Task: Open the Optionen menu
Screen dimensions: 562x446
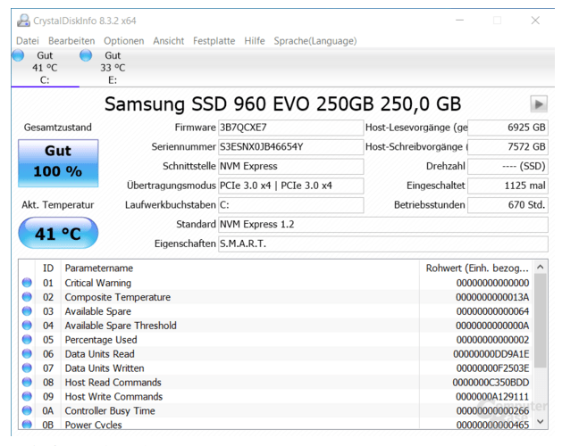Action: (x=124, y=41)
